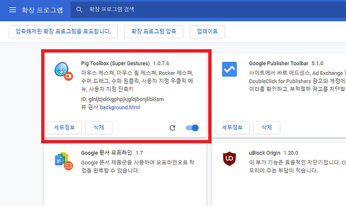This screenshot has height=206, width=346.
Task: Click 압축해제된 확장 프로그램을 로드합니다 button
Action: click(63, 32)
